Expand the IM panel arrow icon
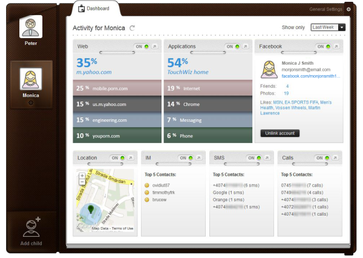363x258 pixels. [x=198, y=158]
